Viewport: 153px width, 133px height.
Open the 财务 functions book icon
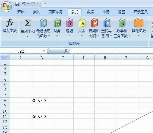click(x=57, y=23)
